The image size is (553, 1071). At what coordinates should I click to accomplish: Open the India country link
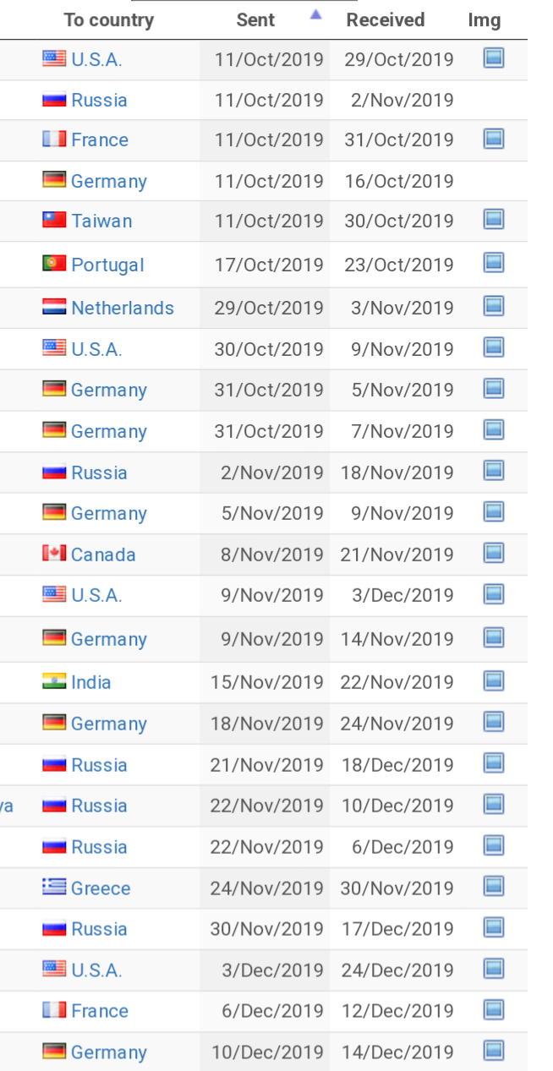point(91,682)
